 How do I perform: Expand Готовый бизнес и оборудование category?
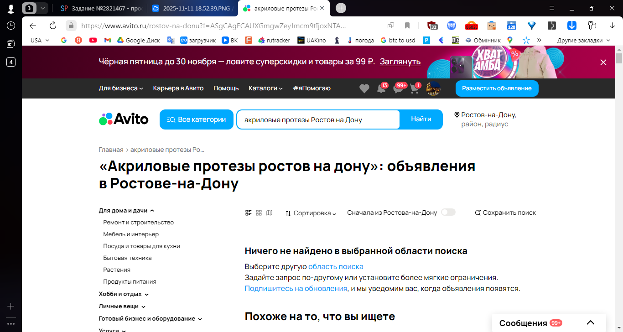151,319
